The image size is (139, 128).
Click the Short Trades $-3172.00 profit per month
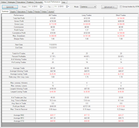(x=121, y=107)
